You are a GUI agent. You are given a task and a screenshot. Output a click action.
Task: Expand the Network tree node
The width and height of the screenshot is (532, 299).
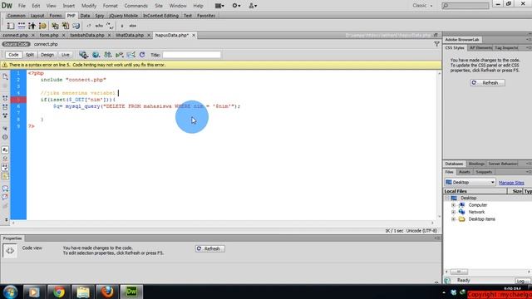pos(453,212)
